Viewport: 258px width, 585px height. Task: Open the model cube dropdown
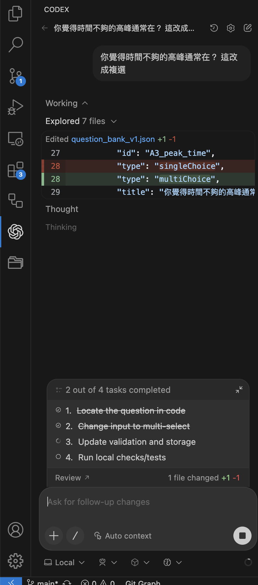coord(140,563)
